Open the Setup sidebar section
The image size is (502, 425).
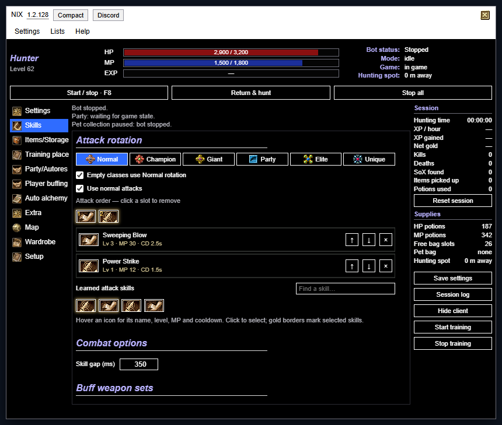(39, 257)
